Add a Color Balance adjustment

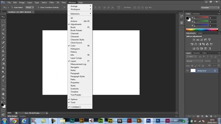196,44
